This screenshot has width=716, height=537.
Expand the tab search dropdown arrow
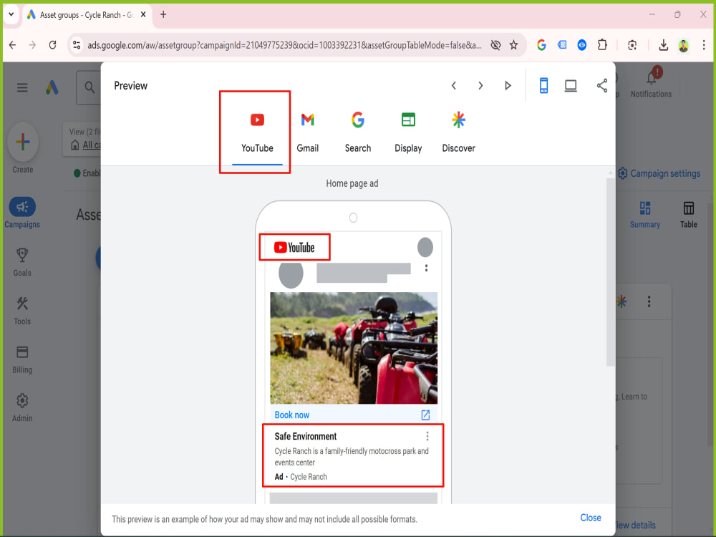coord(11,14)
